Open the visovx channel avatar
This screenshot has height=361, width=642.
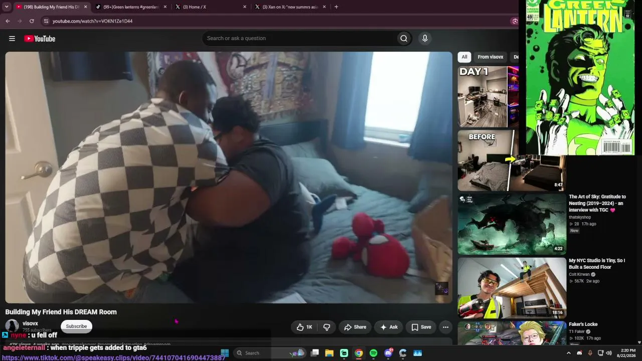(x=12, y=326)
